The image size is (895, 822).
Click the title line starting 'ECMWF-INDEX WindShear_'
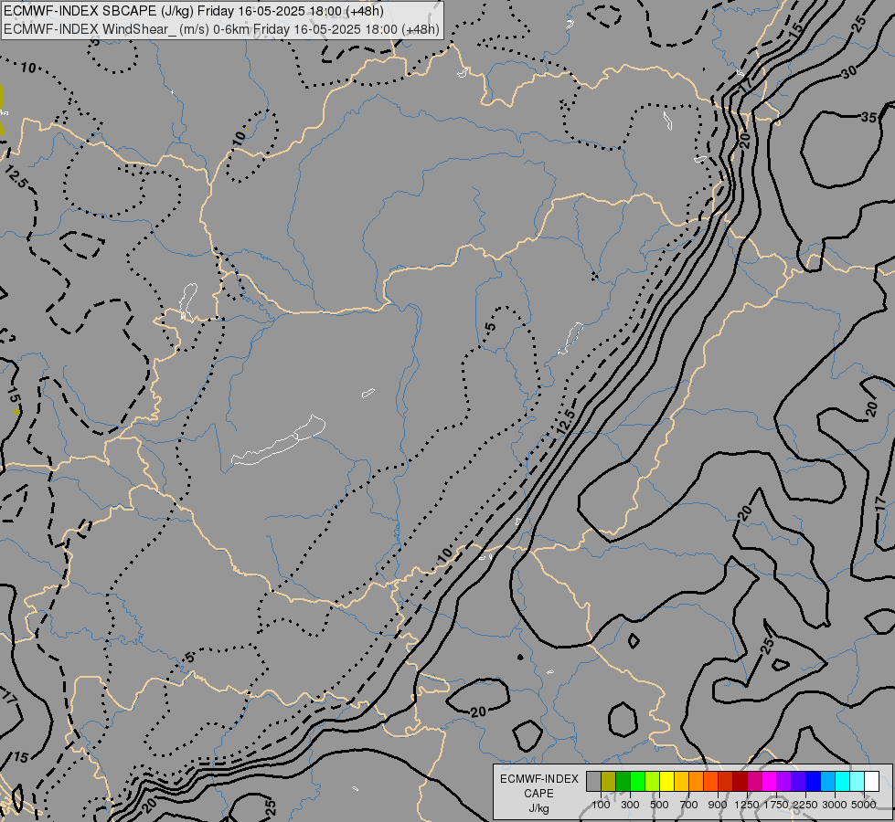pos(221,29)
